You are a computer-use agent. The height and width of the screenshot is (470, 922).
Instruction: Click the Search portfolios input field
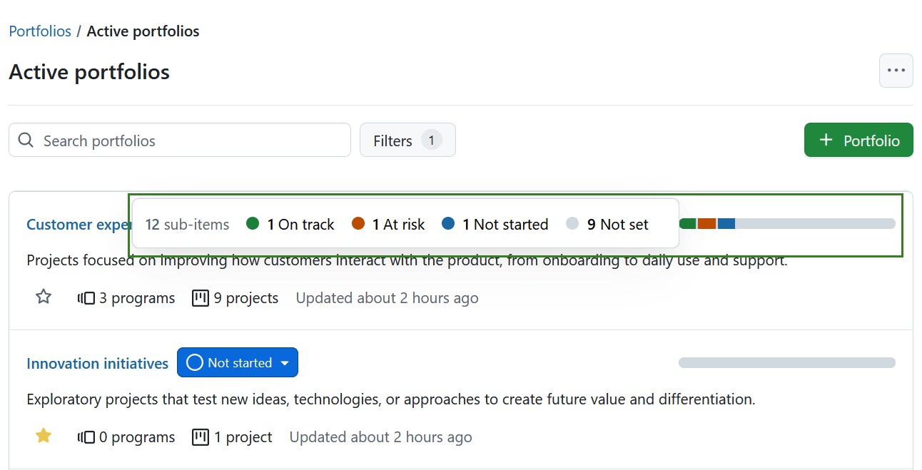178,140
